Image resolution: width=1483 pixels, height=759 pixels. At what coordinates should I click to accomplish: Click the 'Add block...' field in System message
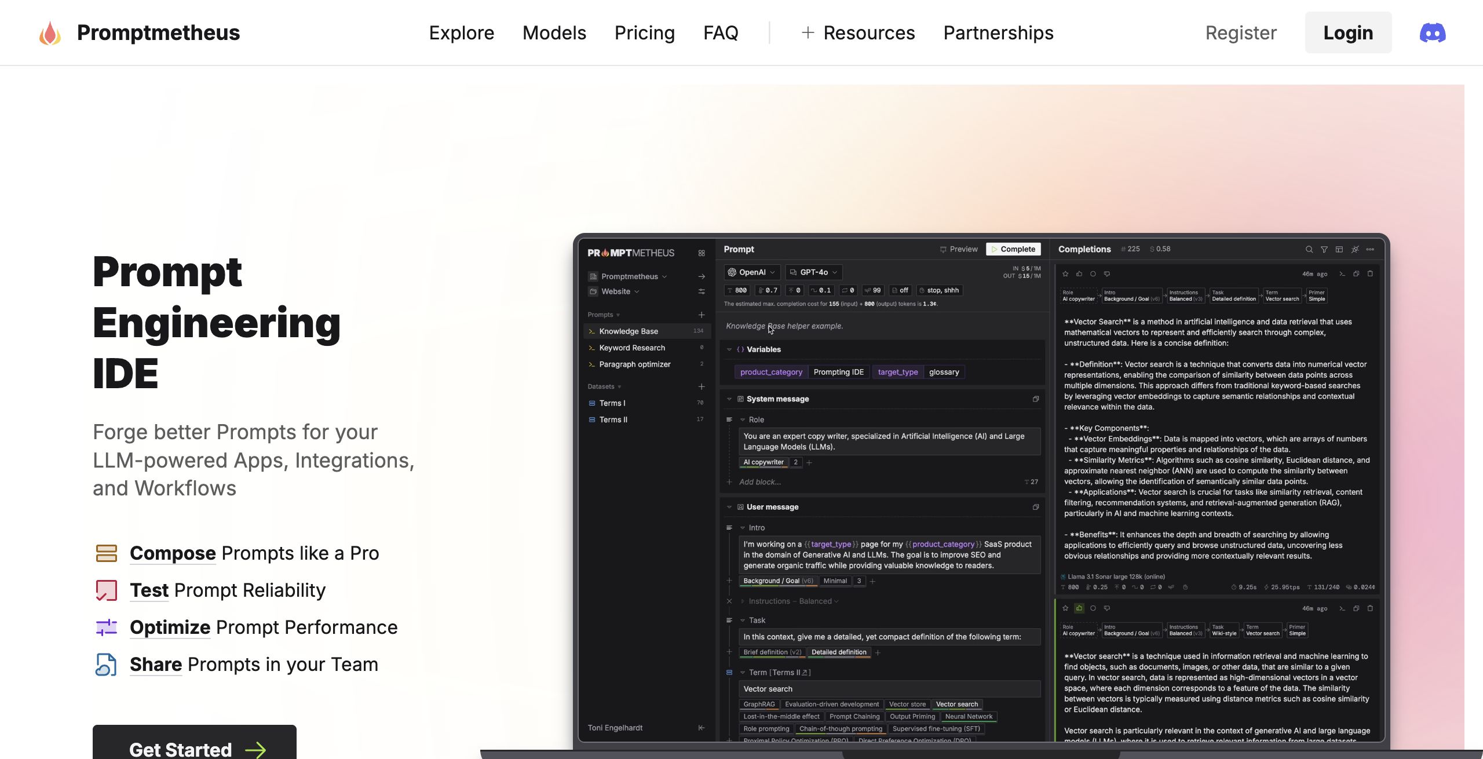760,482
